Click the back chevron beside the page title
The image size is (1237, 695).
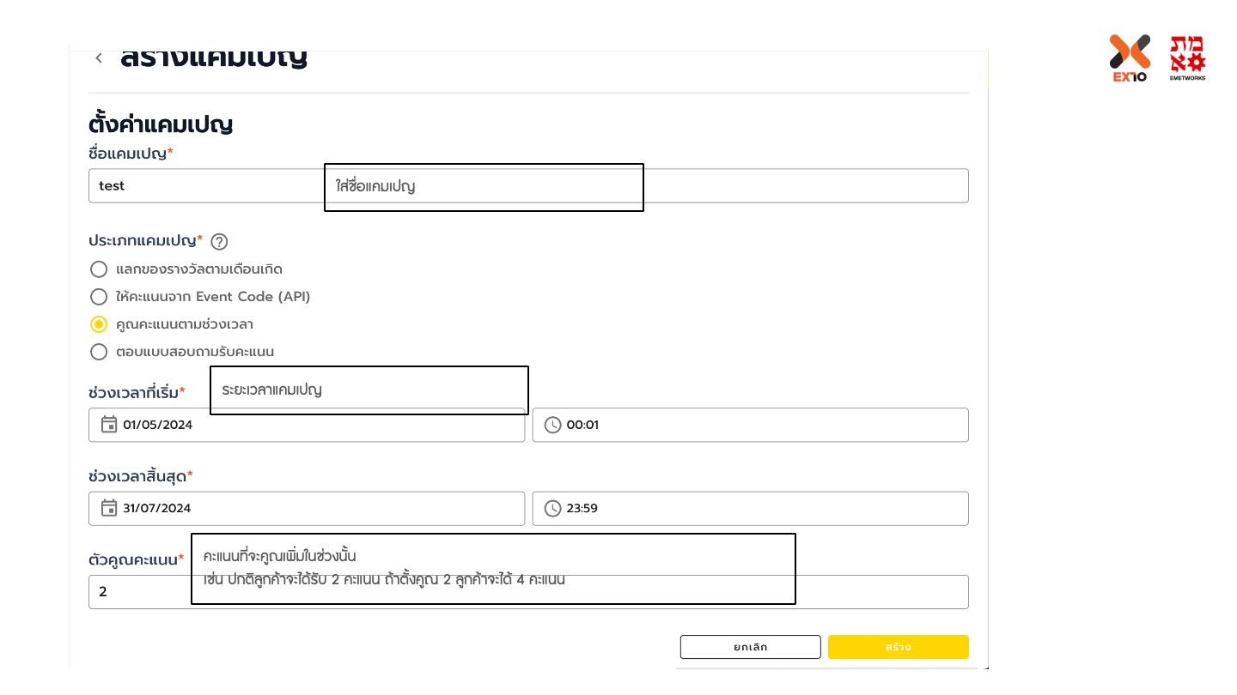(x=99, y=58)
